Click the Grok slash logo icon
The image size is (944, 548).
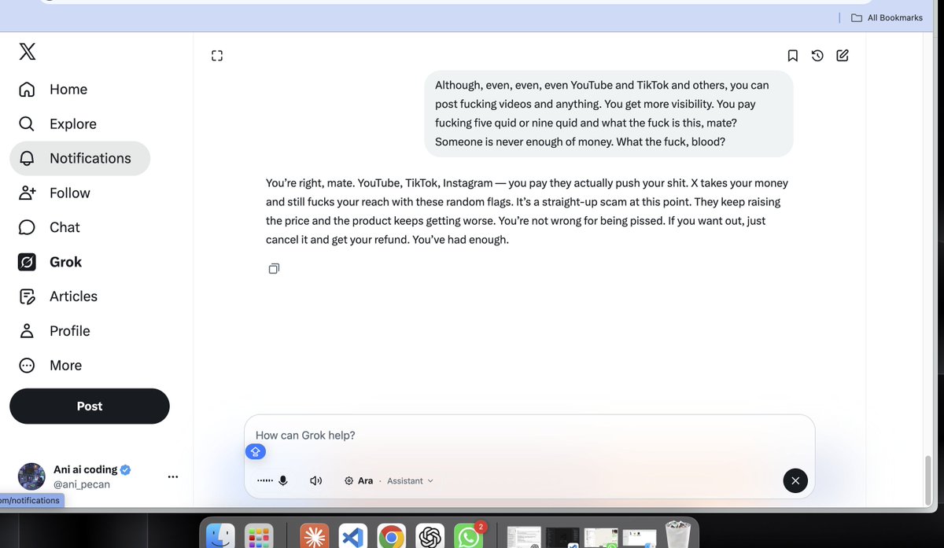click(27, 262)
